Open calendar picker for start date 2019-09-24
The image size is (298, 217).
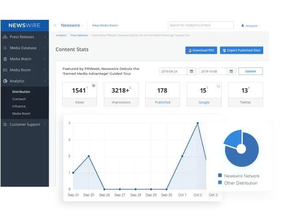pyautogui.click(x=192, y=71)
